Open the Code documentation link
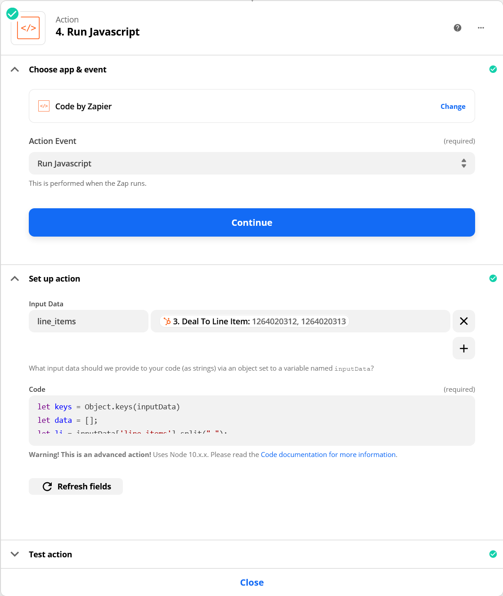The image size is (503, 596). [x=328, y=454]
